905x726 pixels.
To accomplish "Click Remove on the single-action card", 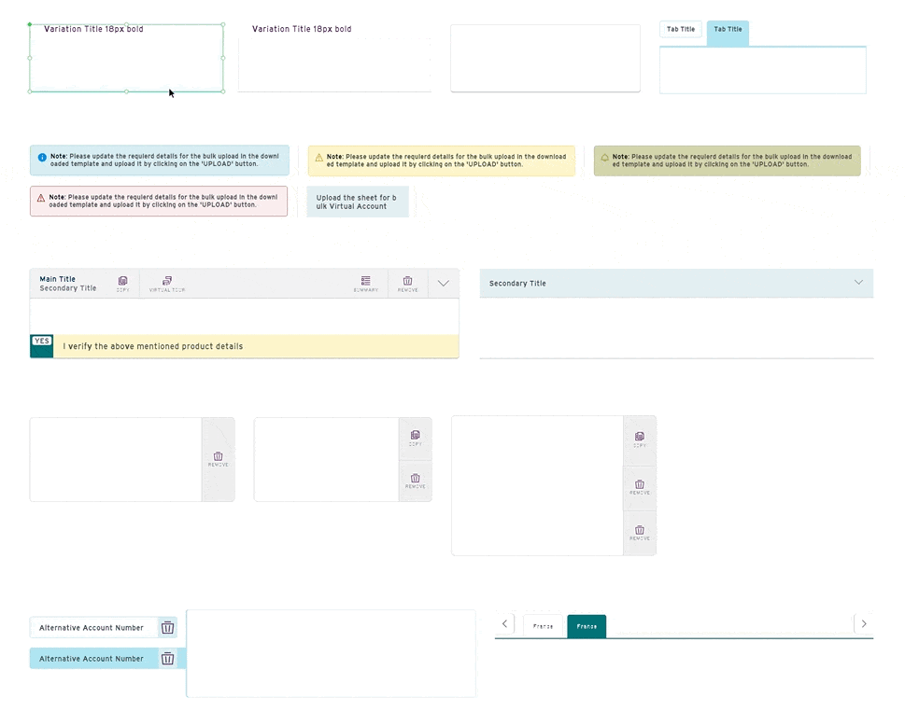I will [218, 459].
